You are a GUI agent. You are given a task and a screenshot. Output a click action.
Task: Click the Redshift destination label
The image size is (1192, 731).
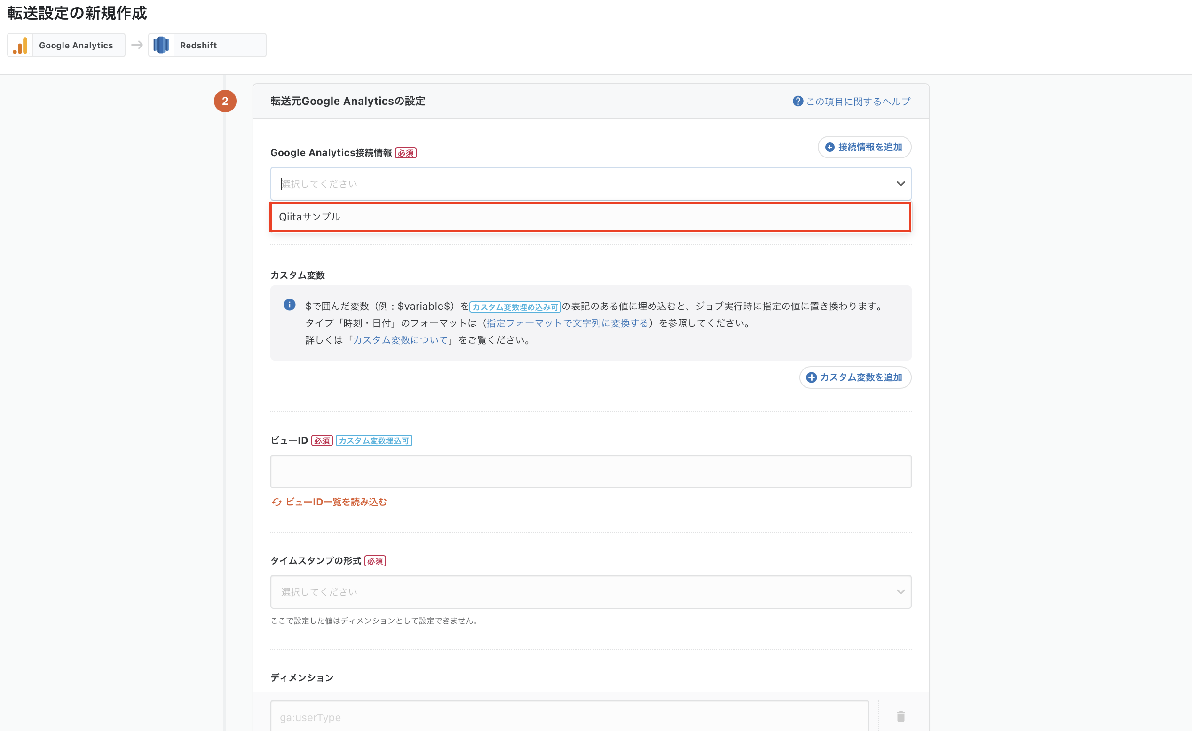tap(198, 46)
